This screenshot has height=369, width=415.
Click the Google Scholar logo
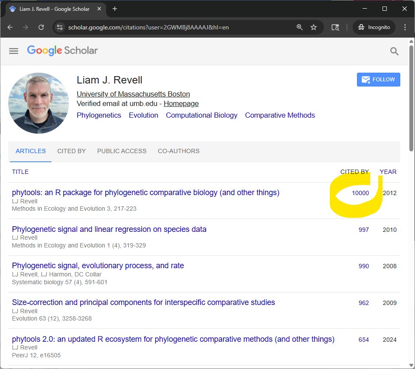click(x=62, y=50)
